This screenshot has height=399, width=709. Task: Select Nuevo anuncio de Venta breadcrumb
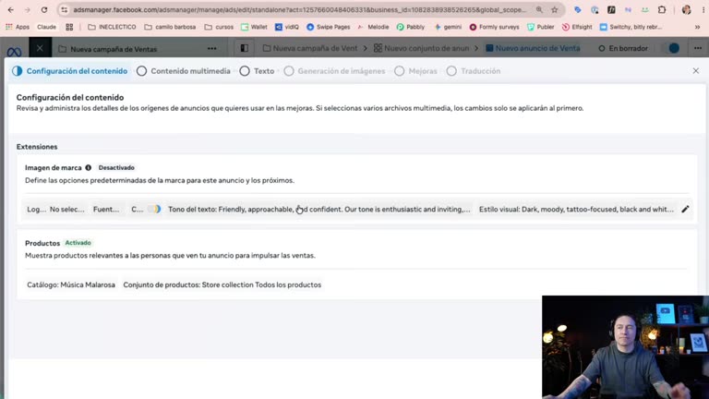pos(533,48)
